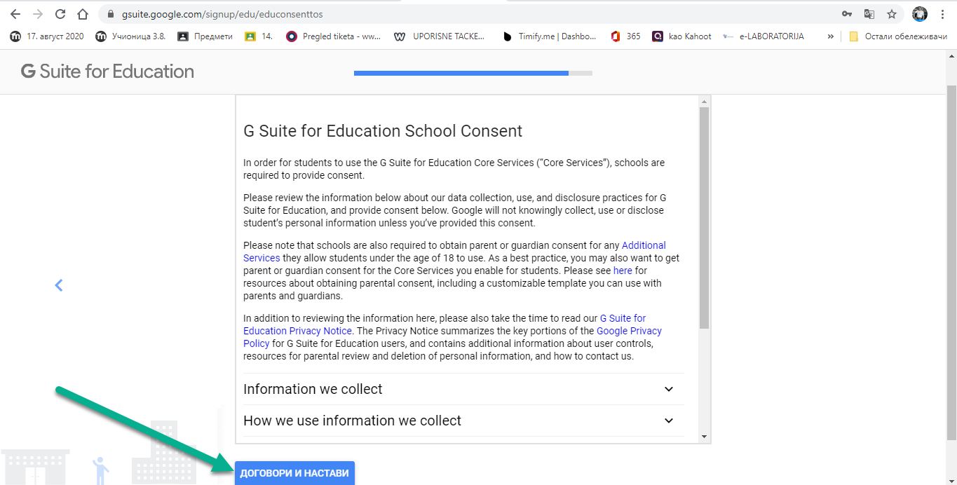Screen dimensions: 957x485
Task: Click the browser back arrow button
Action: 15,14
